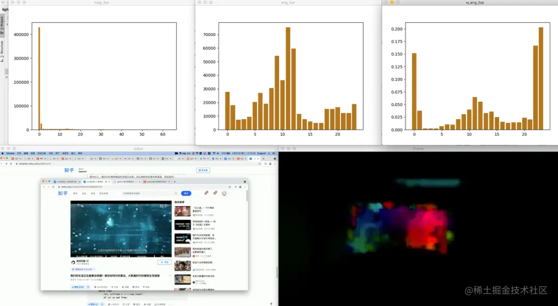Open the 1: Project side tab

click(2, 25)
